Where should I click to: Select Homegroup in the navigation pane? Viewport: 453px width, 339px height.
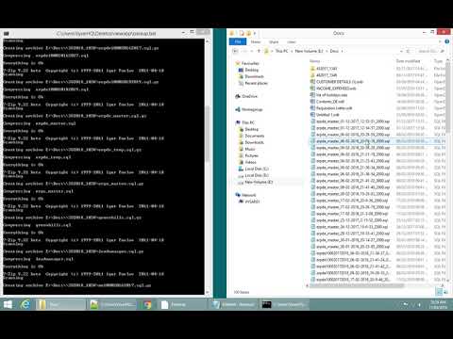252,109
